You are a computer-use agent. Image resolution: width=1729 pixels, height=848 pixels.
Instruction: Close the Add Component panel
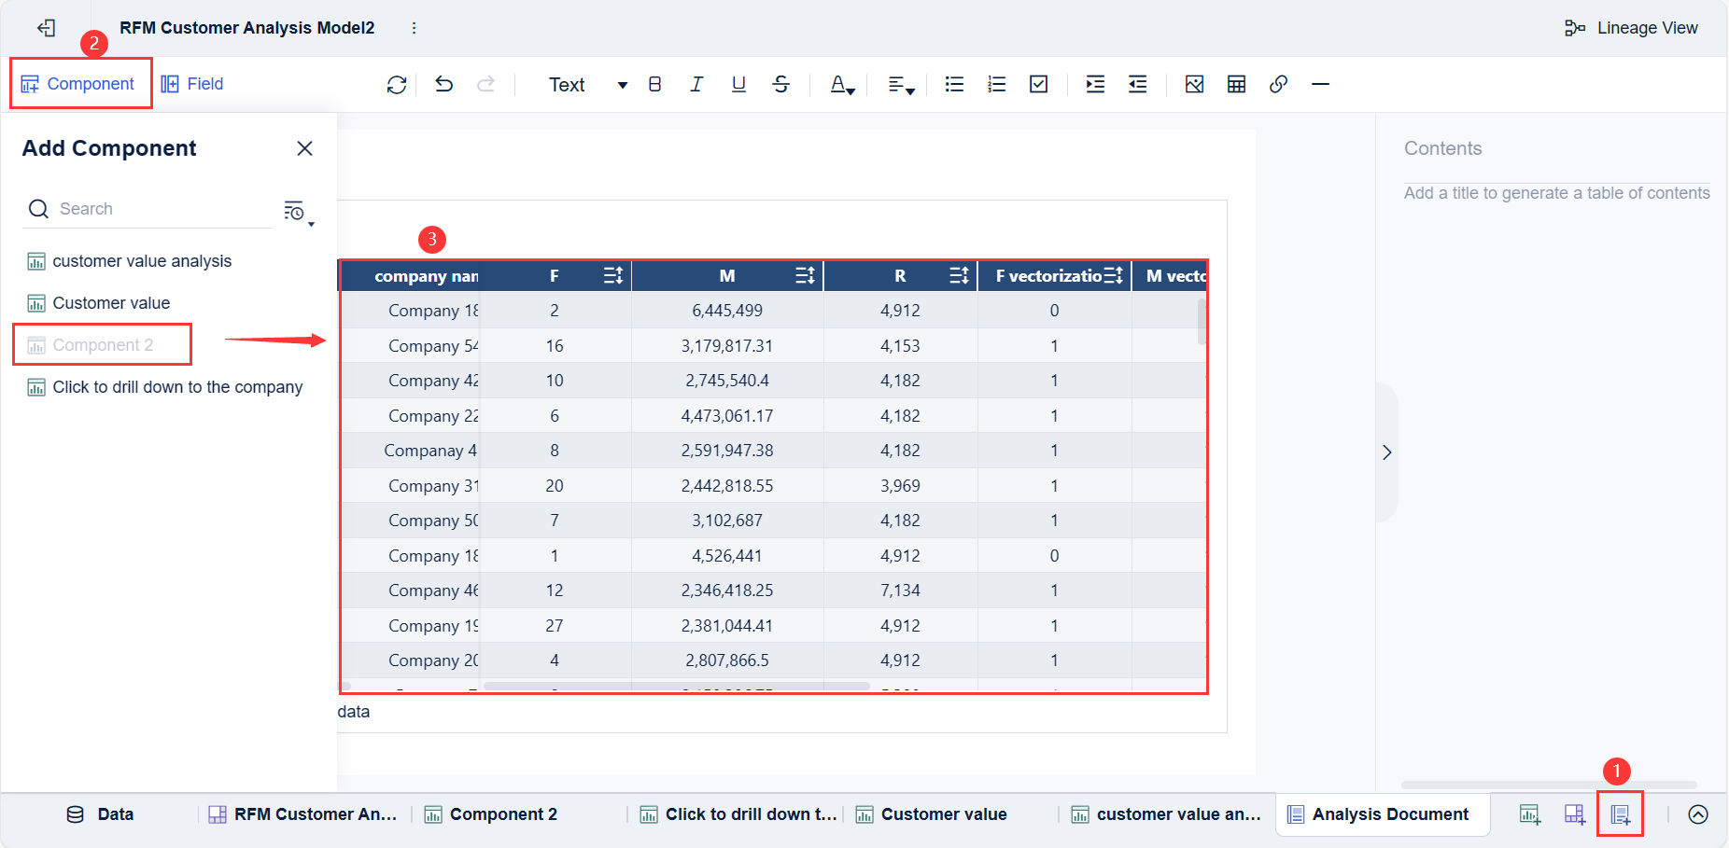coord(304,147)
